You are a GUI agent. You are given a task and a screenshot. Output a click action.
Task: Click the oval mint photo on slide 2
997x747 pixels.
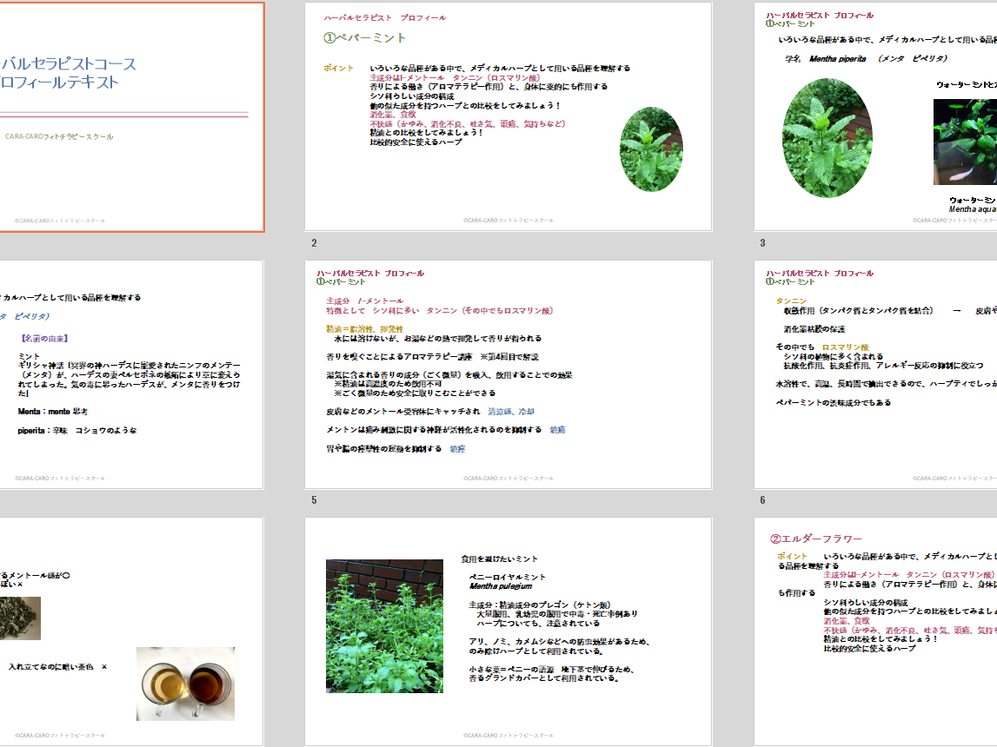[651, 149]
